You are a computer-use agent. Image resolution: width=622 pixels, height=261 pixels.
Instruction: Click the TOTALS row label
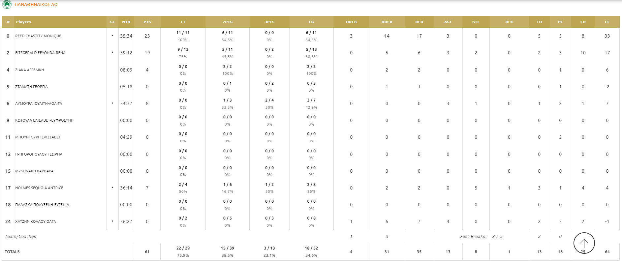click(12, 252)
